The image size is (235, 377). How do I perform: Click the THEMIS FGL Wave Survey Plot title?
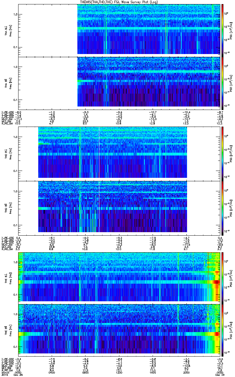[118, 2]
